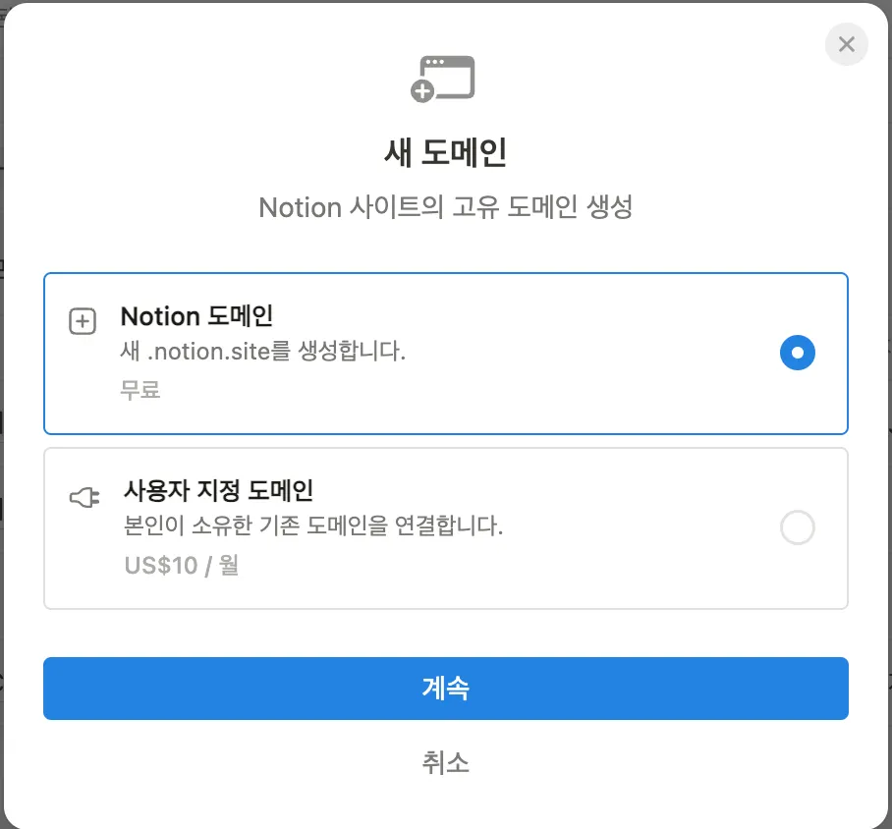The image size is (892, 829).
Task: Click the 무료 price label
Action: pos(140,389)
